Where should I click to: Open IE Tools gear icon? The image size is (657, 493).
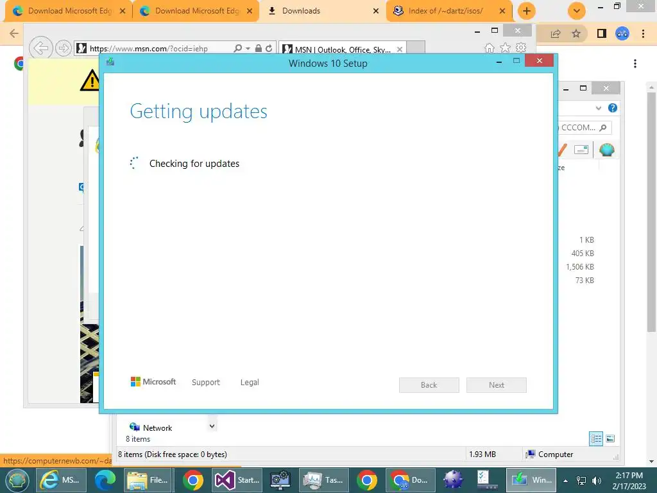tap(521, 48)
